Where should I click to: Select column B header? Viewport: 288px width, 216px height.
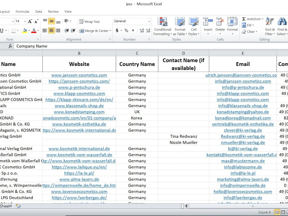[79, 53]
